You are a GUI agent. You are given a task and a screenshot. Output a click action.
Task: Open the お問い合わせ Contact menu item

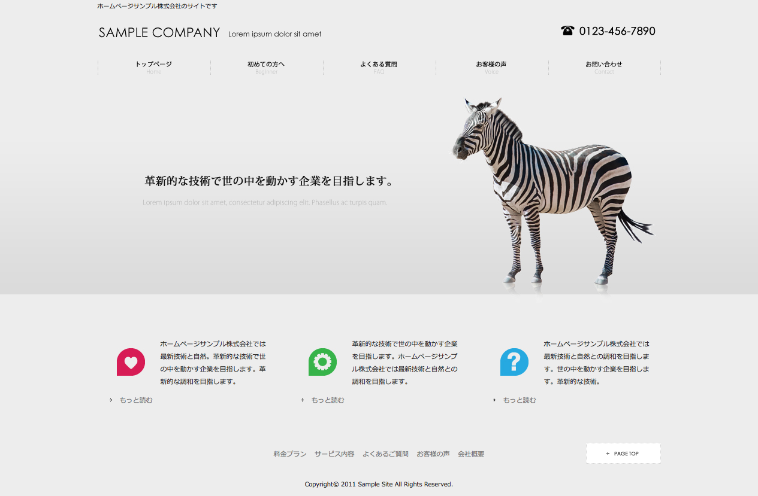[605, 67]
